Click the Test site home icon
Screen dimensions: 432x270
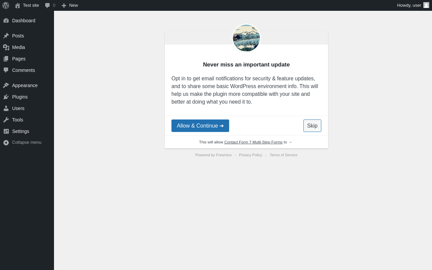18,5
